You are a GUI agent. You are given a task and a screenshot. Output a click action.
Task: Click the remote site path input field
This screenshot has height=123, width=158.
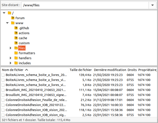coord(84,5)
